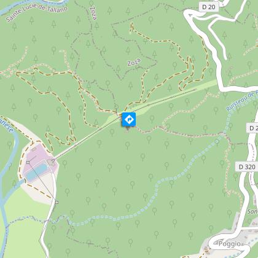Click the central Zoza place label
This screenshot has height=258, width=258.
tap(134, 62)
